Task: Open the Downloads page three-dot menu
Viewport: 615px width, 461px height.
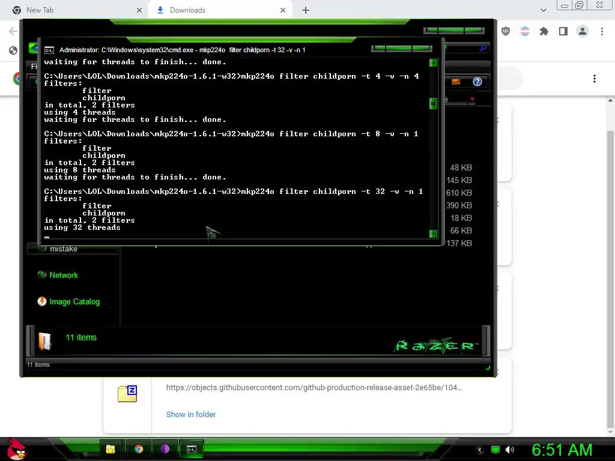Action: click(595, 79)
